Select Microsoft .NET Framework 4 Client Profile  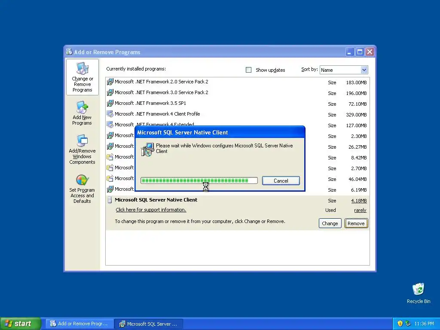[157, 114]
